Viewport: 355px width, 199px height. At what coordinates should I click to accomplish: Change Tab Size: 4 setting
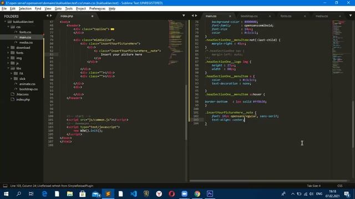(313, 186)
